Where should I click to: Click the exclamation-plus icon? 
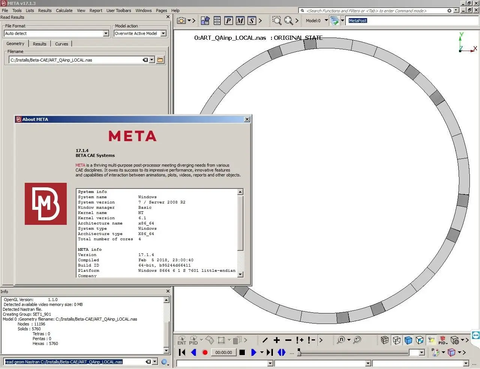pyautogui.click(x=300, y=340)
